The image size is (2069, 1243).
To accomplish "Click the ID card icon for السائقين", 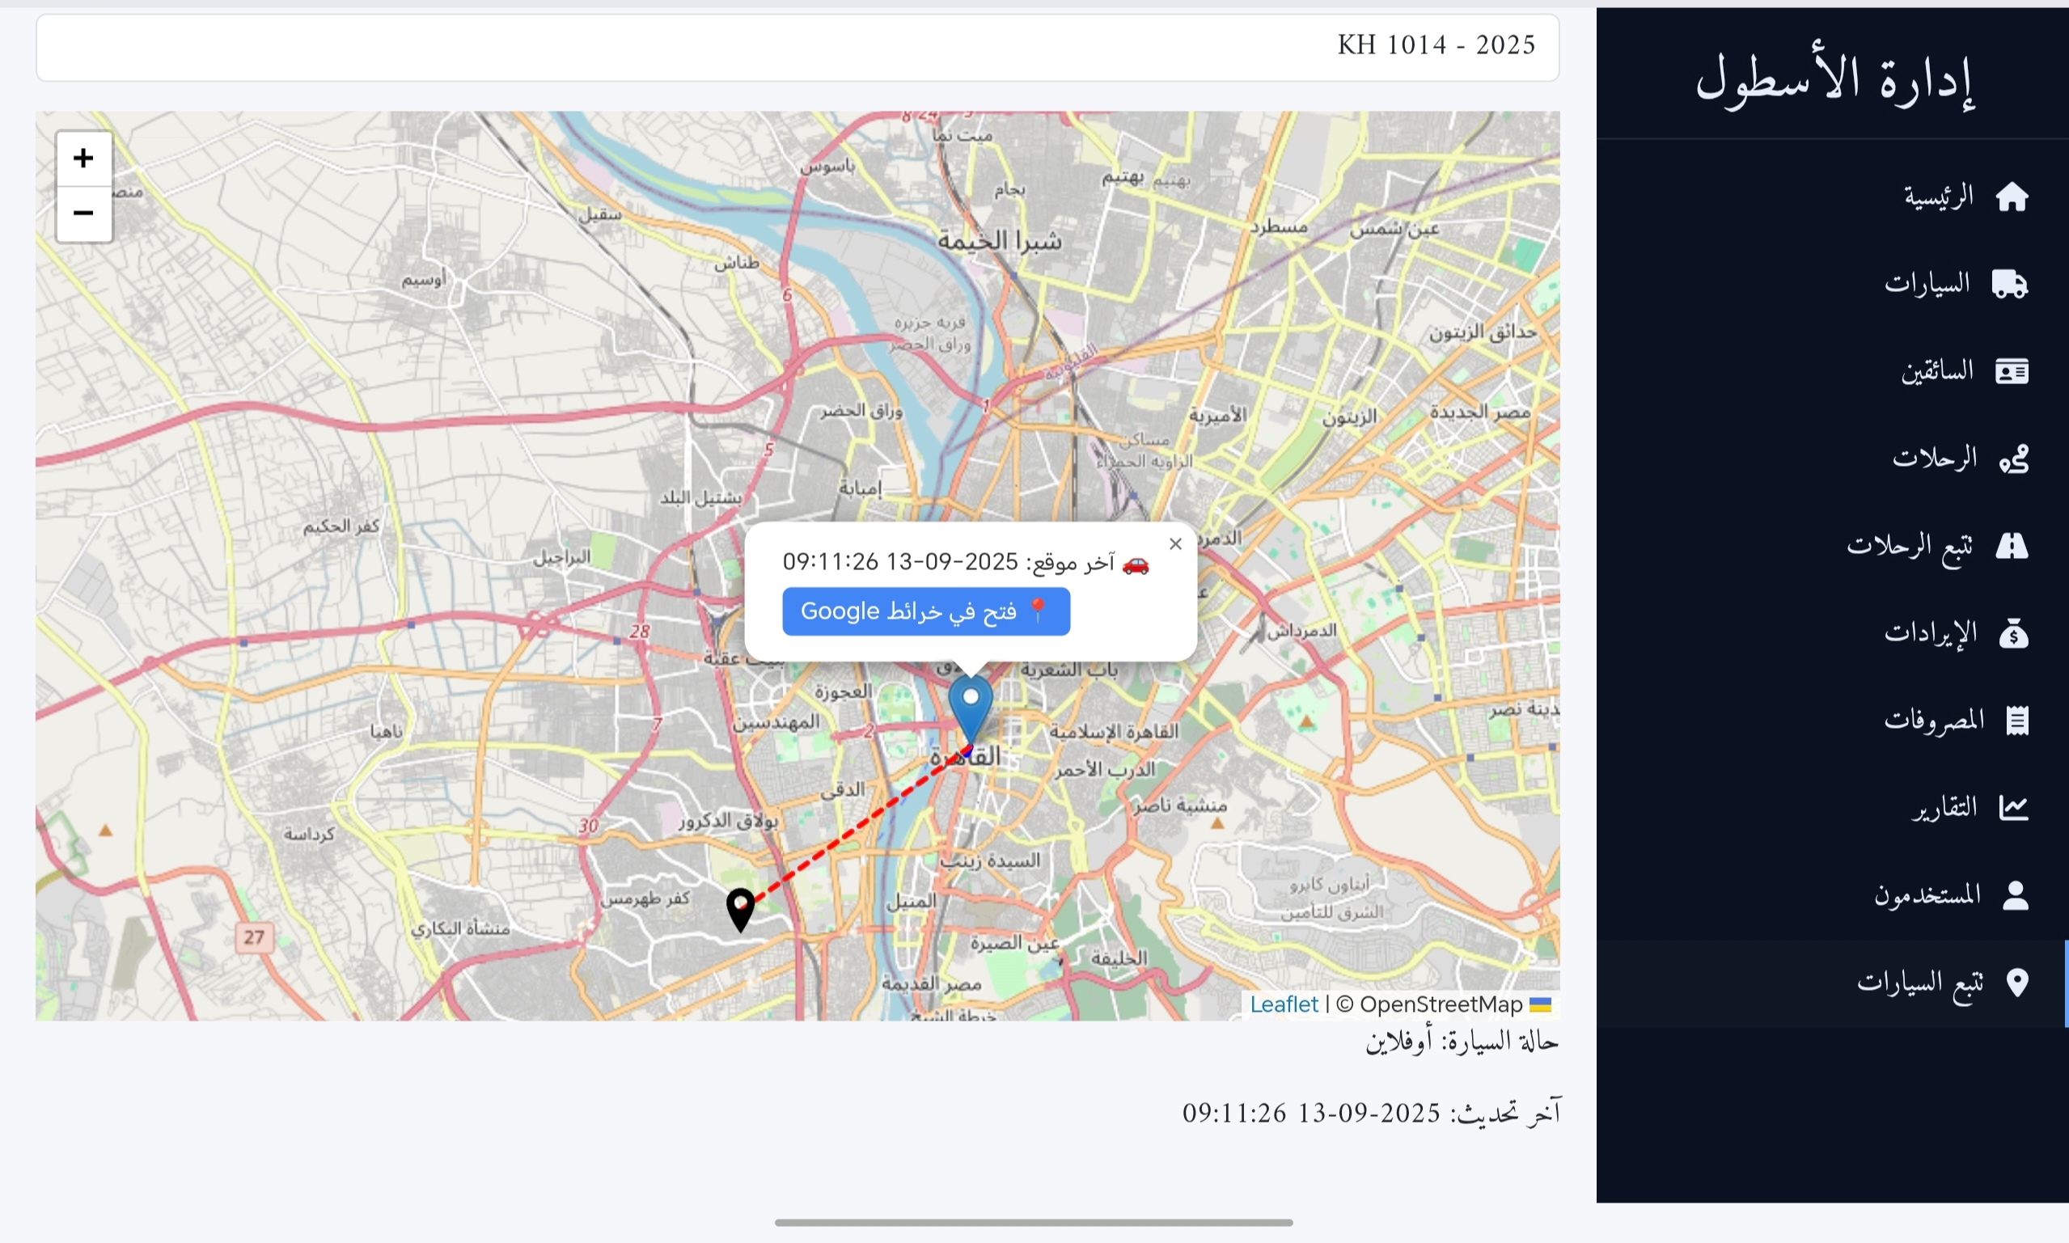I will click(x=2012, y=372).
